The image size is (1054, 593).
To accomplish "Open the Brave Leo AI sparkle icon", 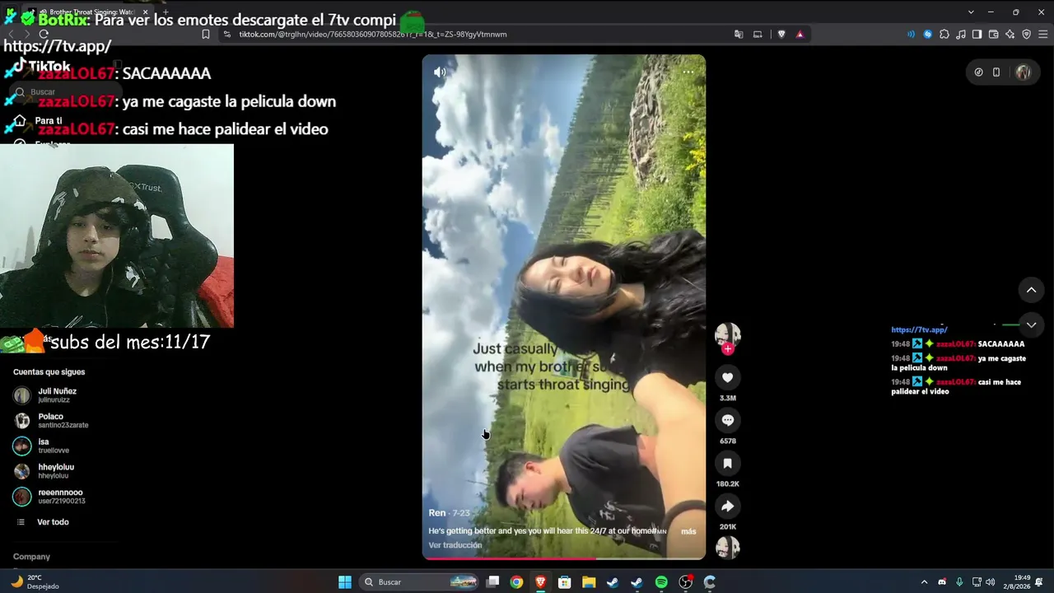I will click(1010, 35).
